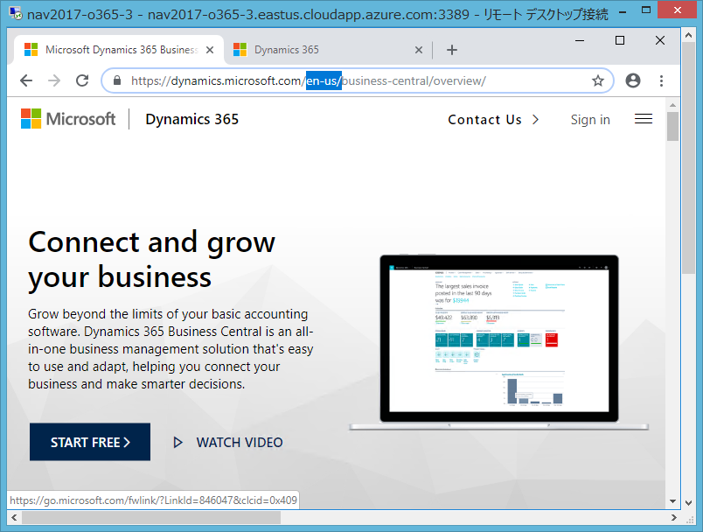703x532 pixels.
Task: Open the Chrome profile avatar icon
Action: click(633, 80)
